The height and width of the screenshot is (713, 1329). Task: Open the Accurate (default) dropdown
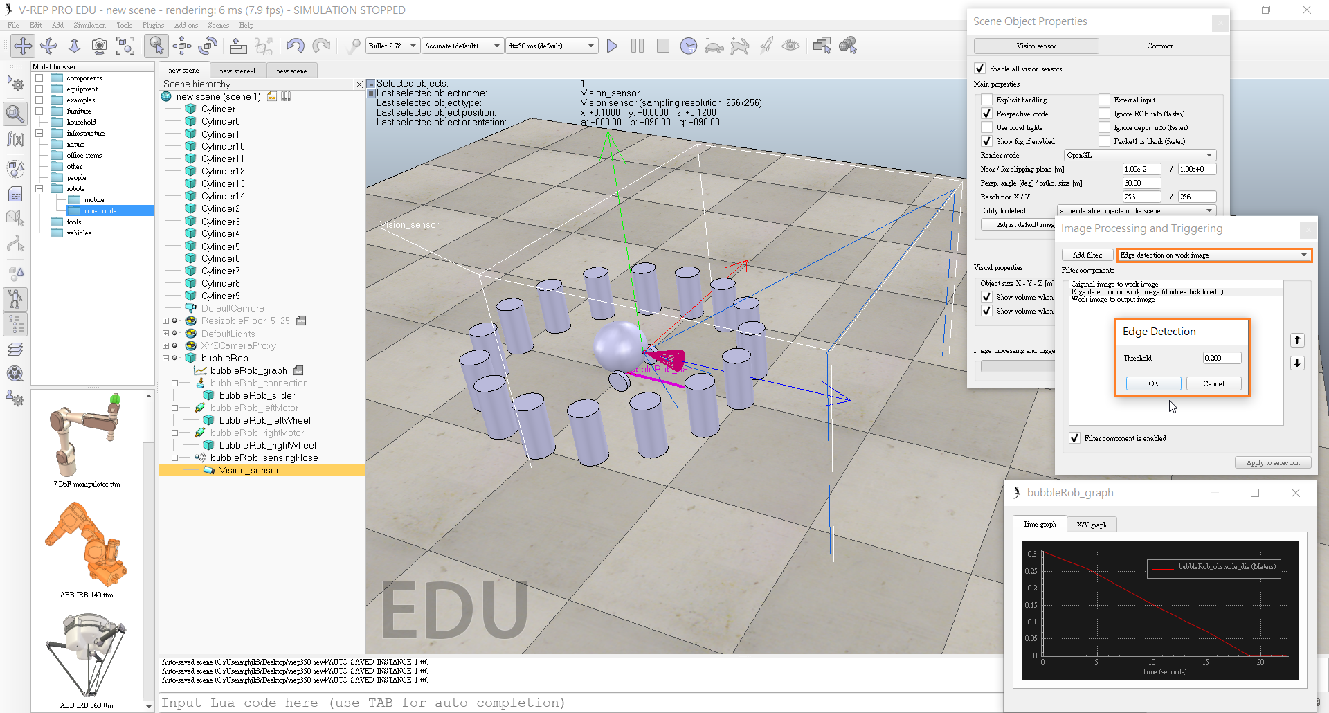462,46
